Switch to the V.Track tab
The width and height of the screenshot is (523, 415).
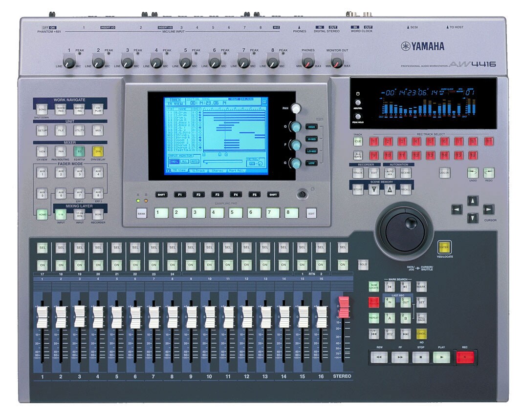click(197, 170)
